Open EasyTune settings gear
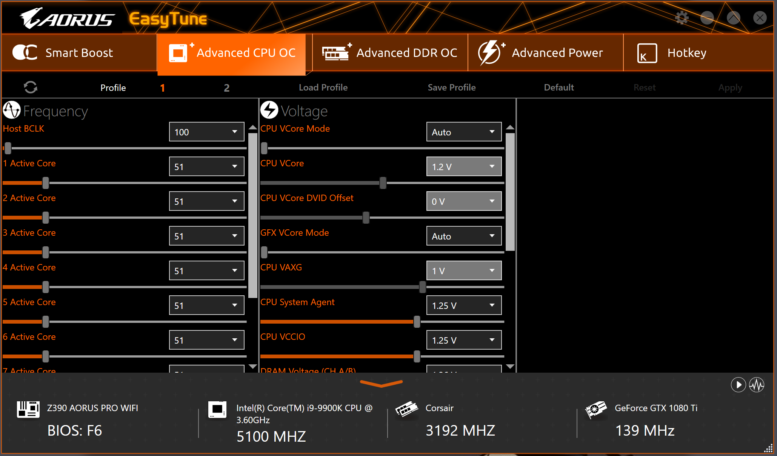The height and width of the screenshot is (456, 777). click(x=682, y=17)
